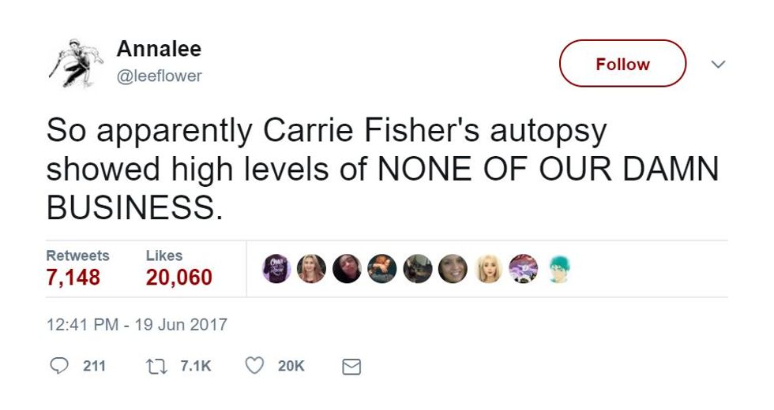Visit the @leeflower handle link

160,76
